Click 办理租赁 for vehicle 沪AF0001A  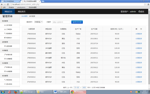click(139, 82)
